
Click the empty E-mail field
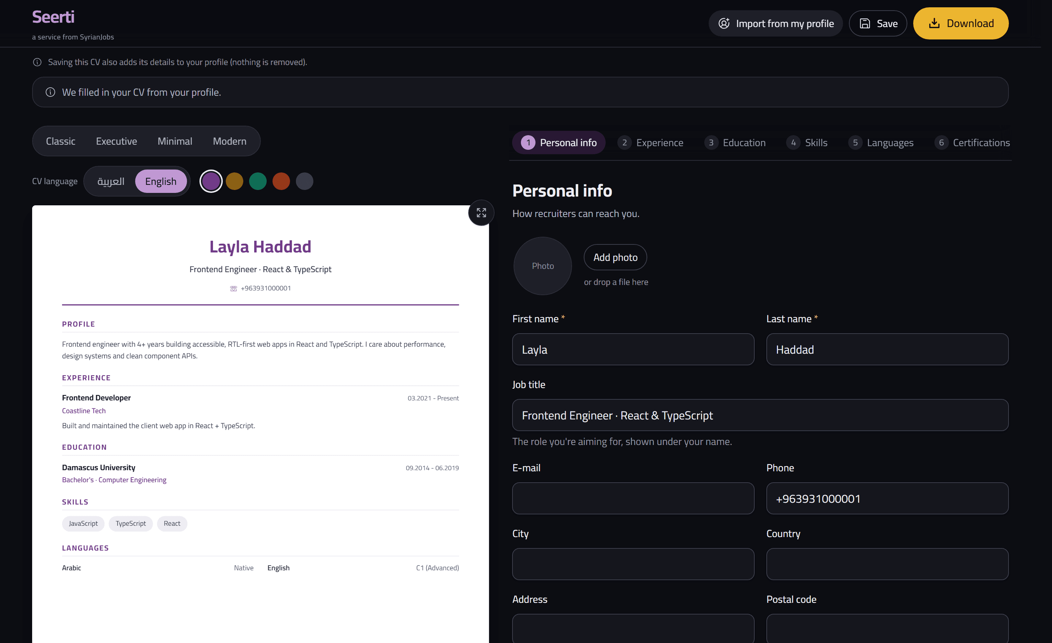coord(633,499)
